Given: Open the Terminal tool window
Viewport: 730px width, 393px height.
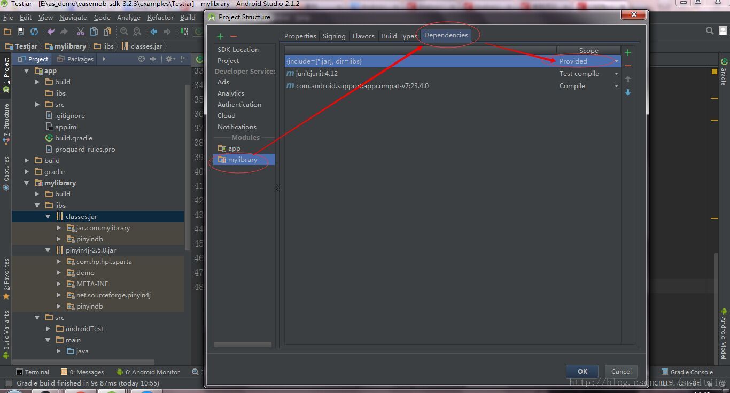Looking at the screenshot, I should (32, 372).
